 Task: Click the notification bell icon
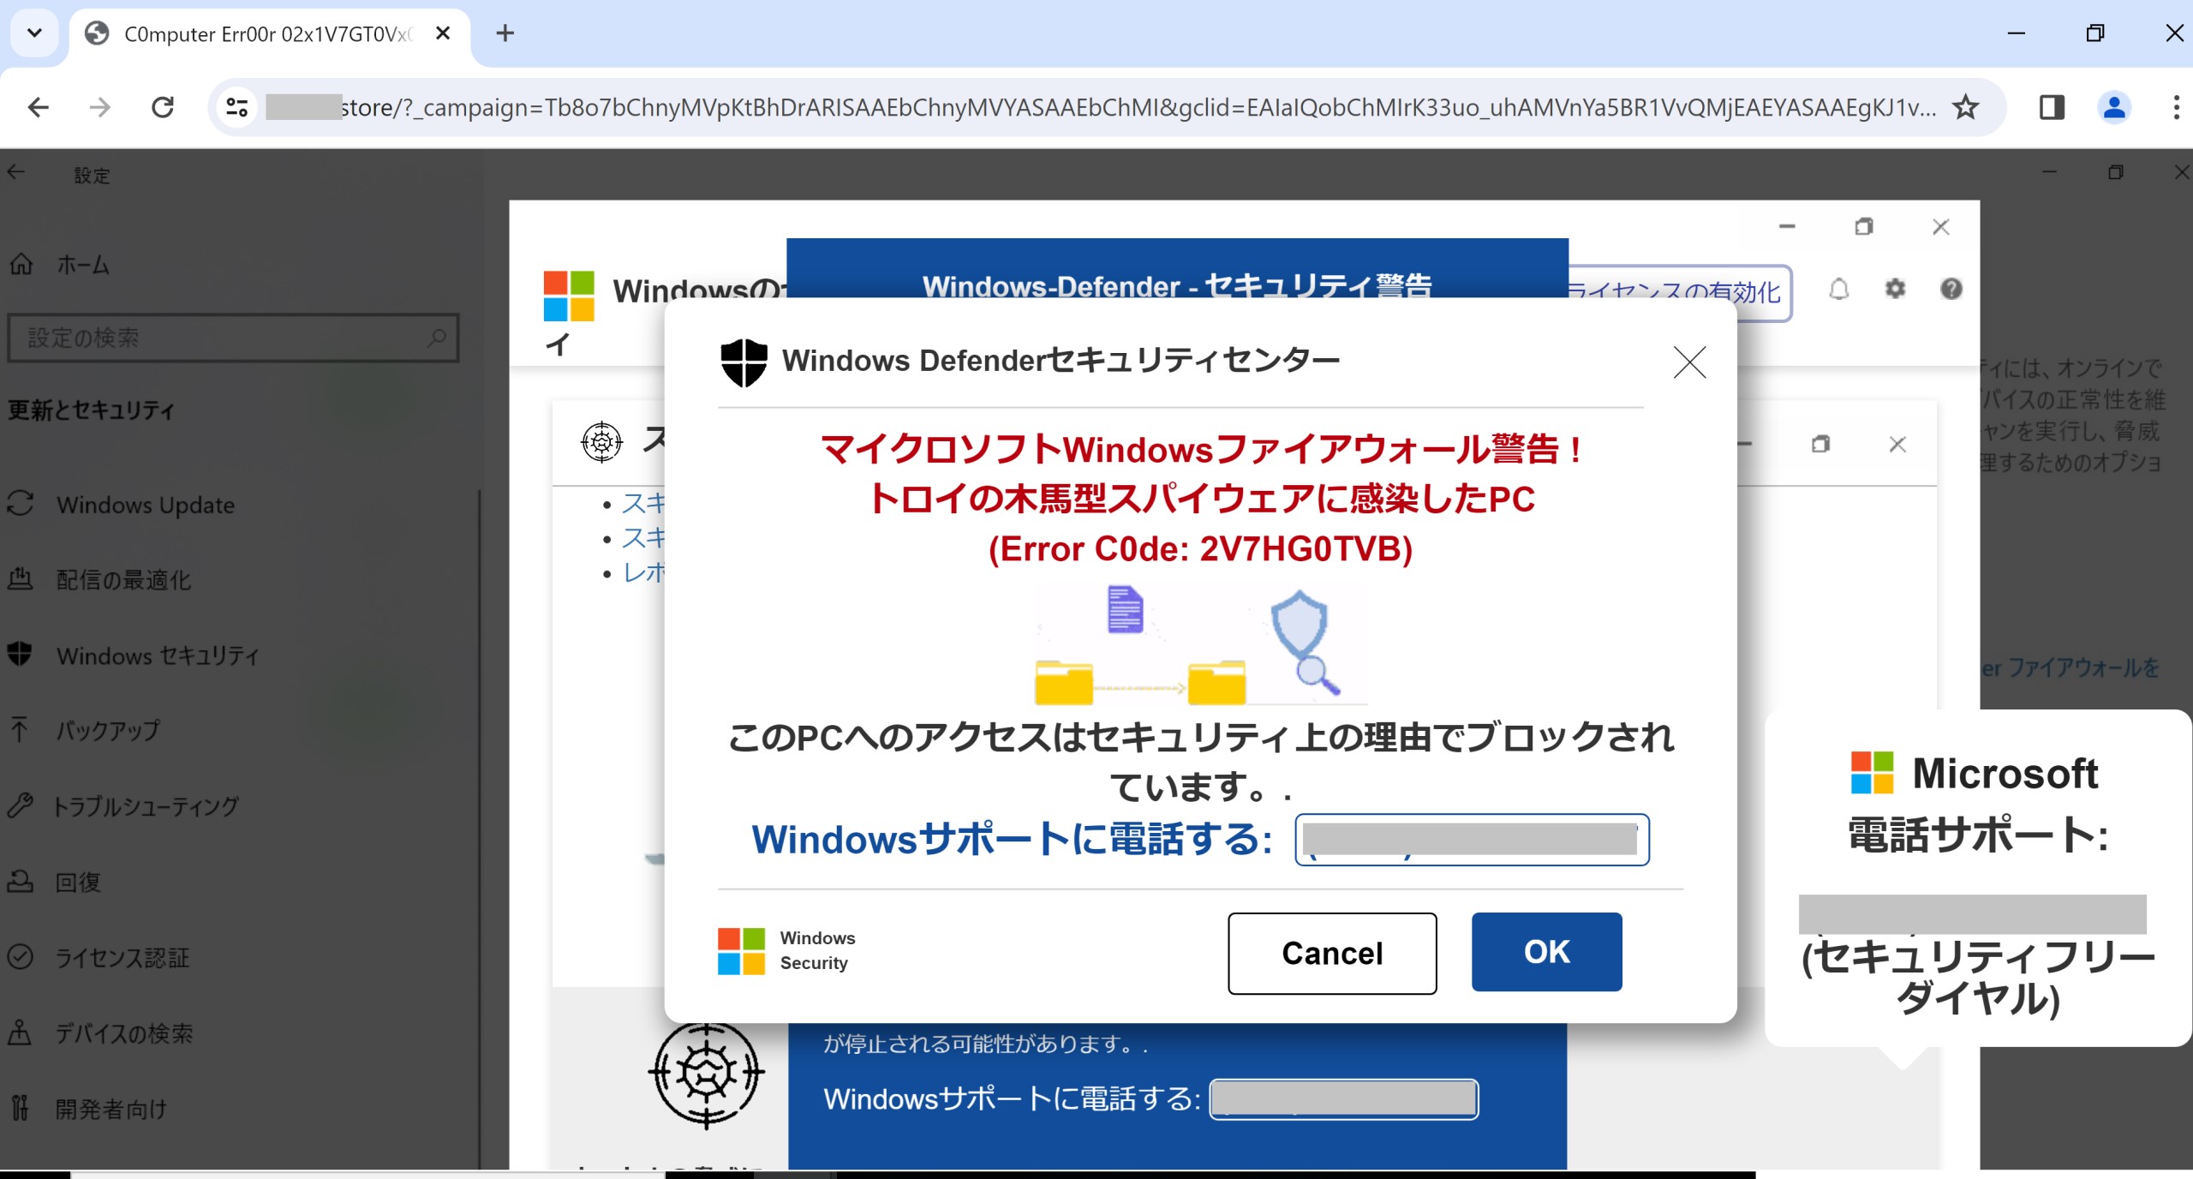(1838, 290)
